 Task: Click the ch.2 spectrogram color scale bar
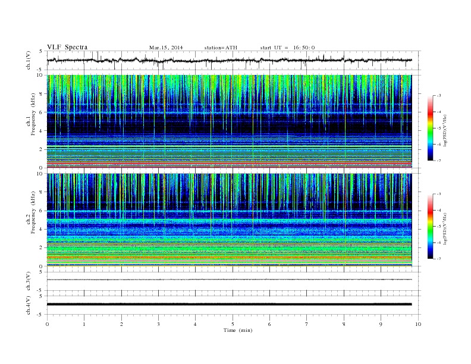[430, 226]
